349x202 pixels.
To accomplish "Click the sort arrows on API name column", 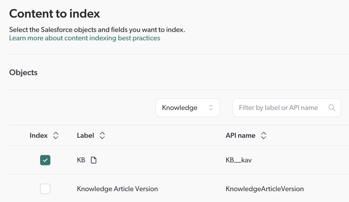I will (263, 135).
